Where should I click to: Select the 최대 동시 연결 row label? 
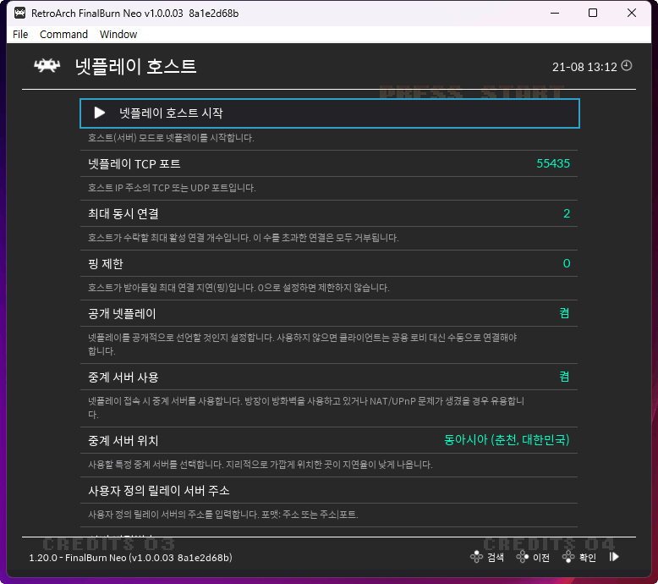[123, 213]
